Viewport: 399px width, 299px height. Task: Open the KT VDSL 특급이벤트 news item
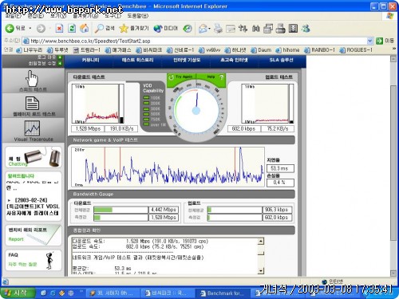click(x=34, y=207)
